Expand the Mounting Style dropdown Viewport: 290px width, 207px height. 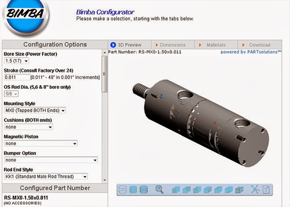pos(35,110)
